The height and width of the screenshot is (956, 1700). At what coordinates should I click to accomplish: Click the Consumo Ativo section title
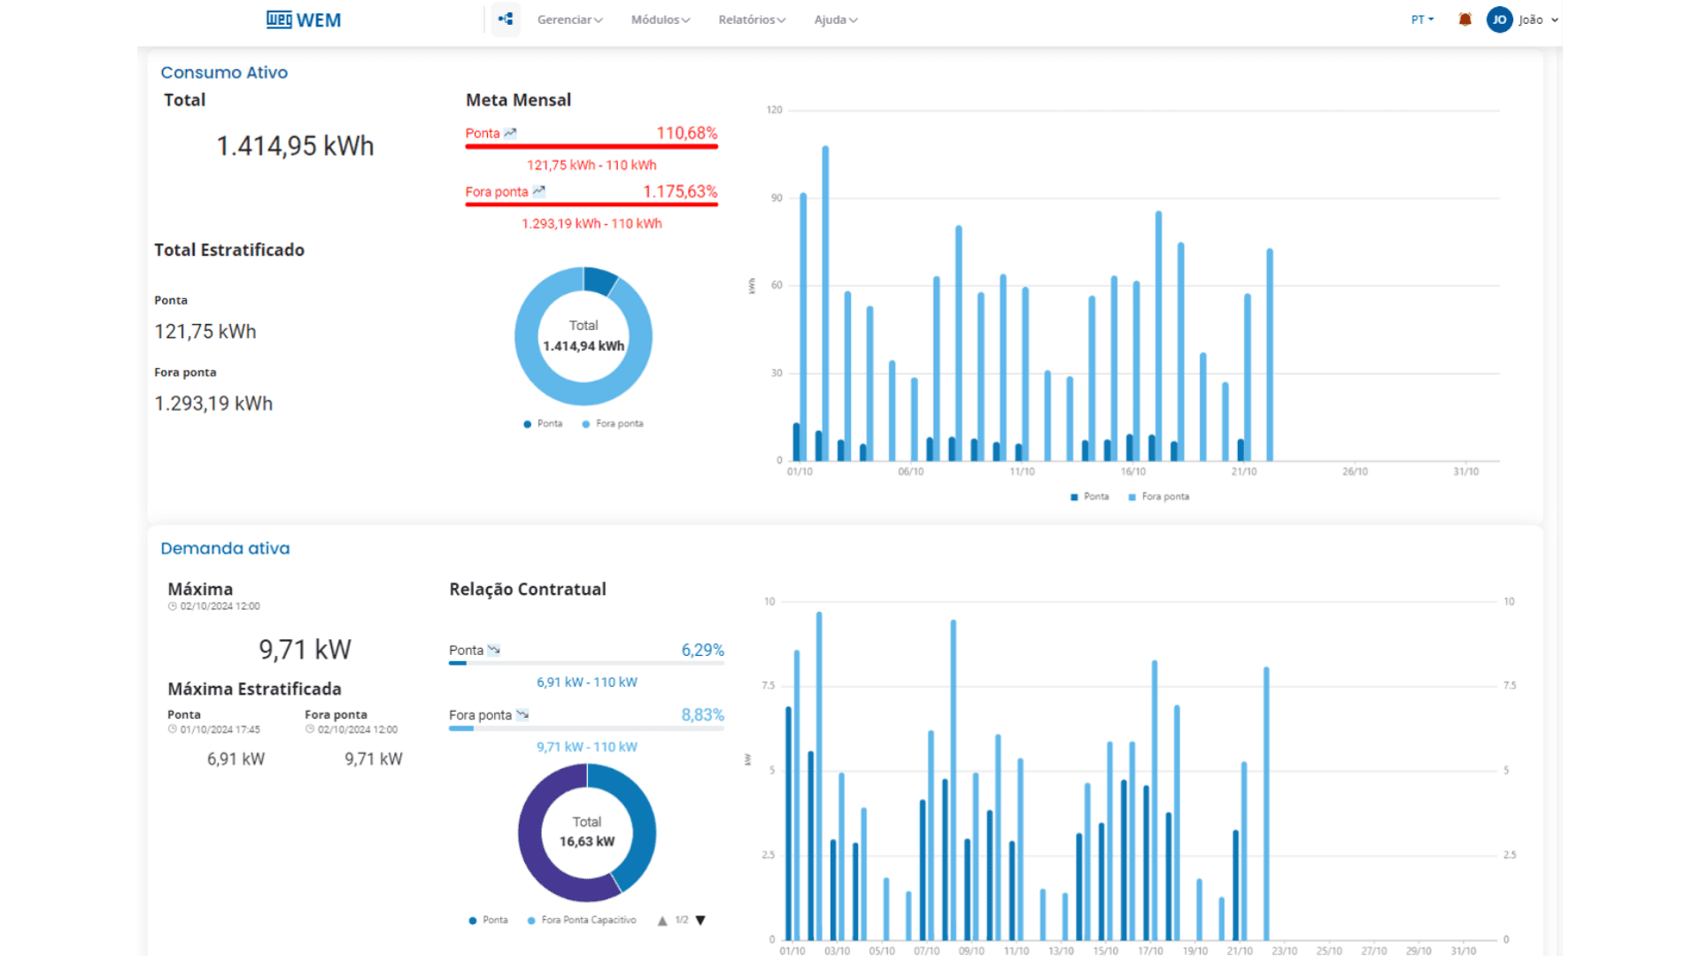[224, 73]
